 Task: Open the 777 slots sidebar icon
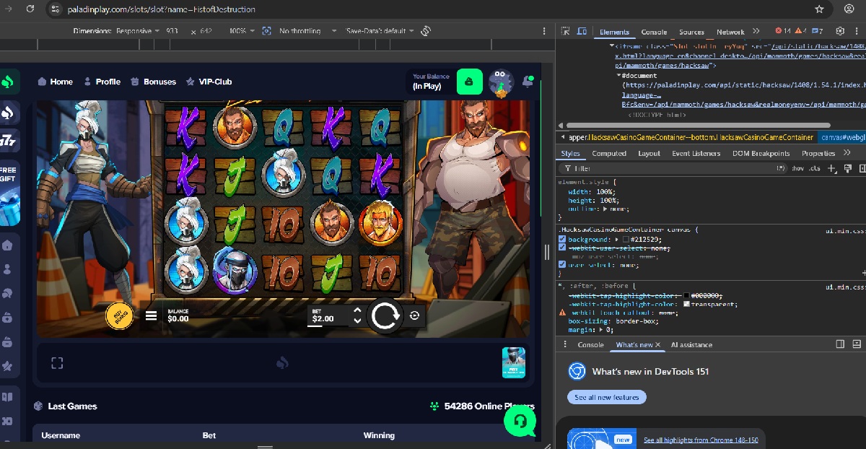click(x=9, y=141)
